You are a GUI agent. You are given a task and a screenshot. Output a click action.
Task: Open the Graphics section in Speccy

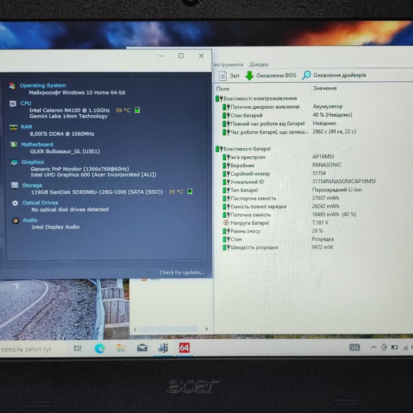[x=33, y=162]
